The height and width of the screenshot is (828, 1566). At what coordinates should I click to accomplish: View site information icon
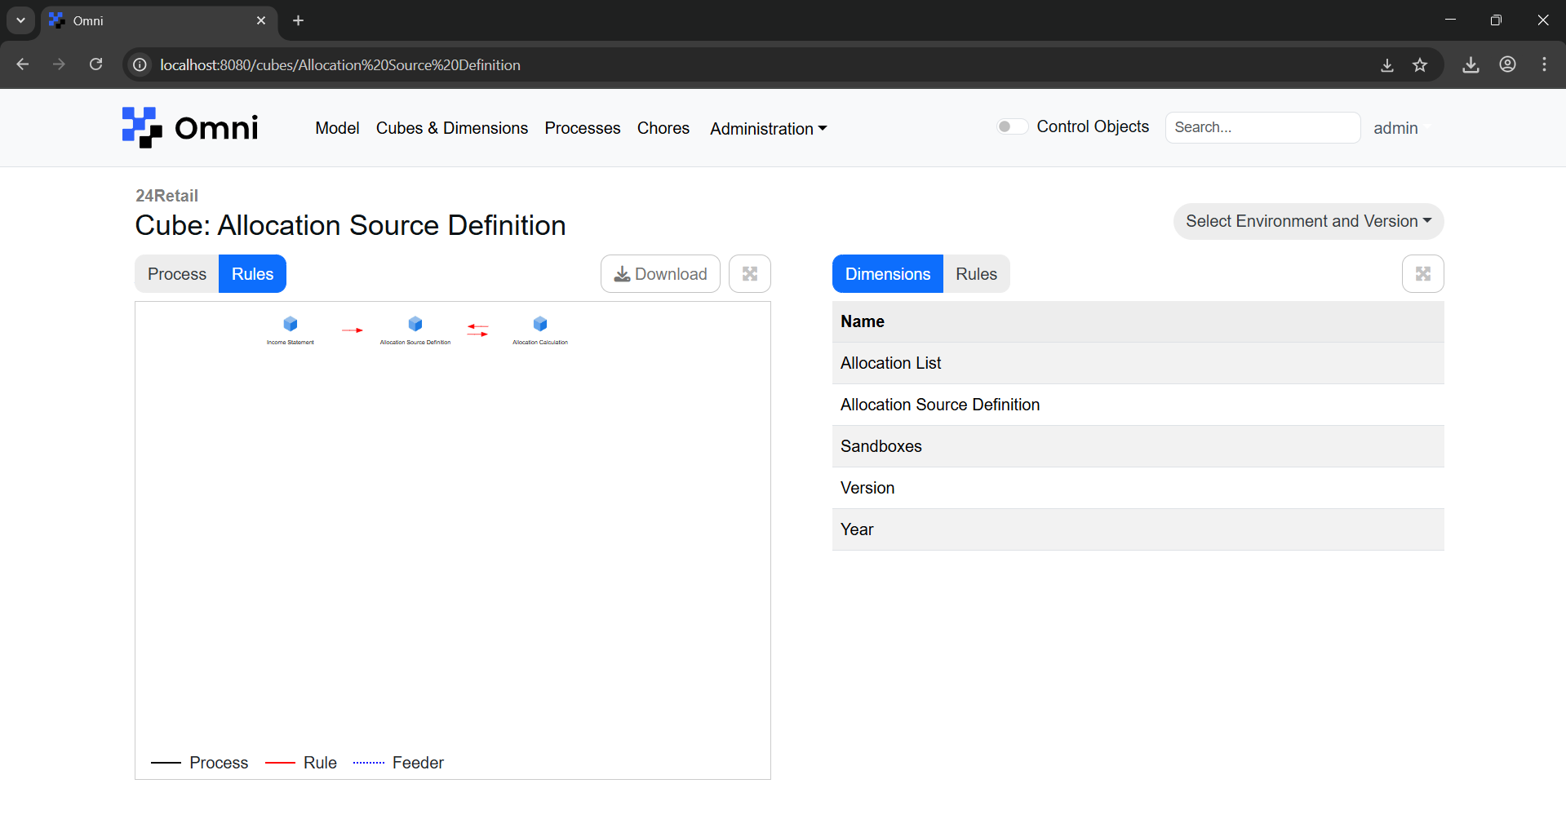[140, 64]
